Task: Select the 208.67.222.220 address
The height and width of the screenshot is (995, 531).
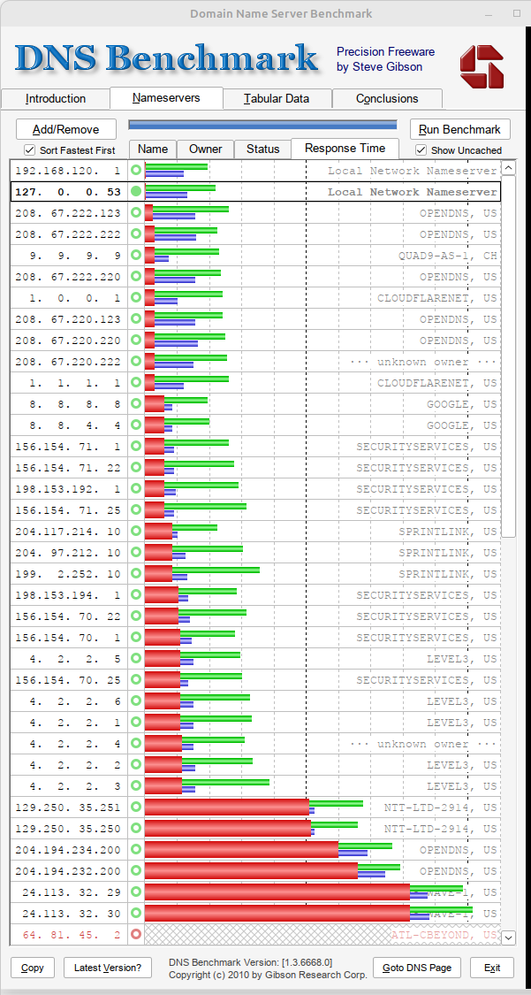Action: click(x=68, y=277)
